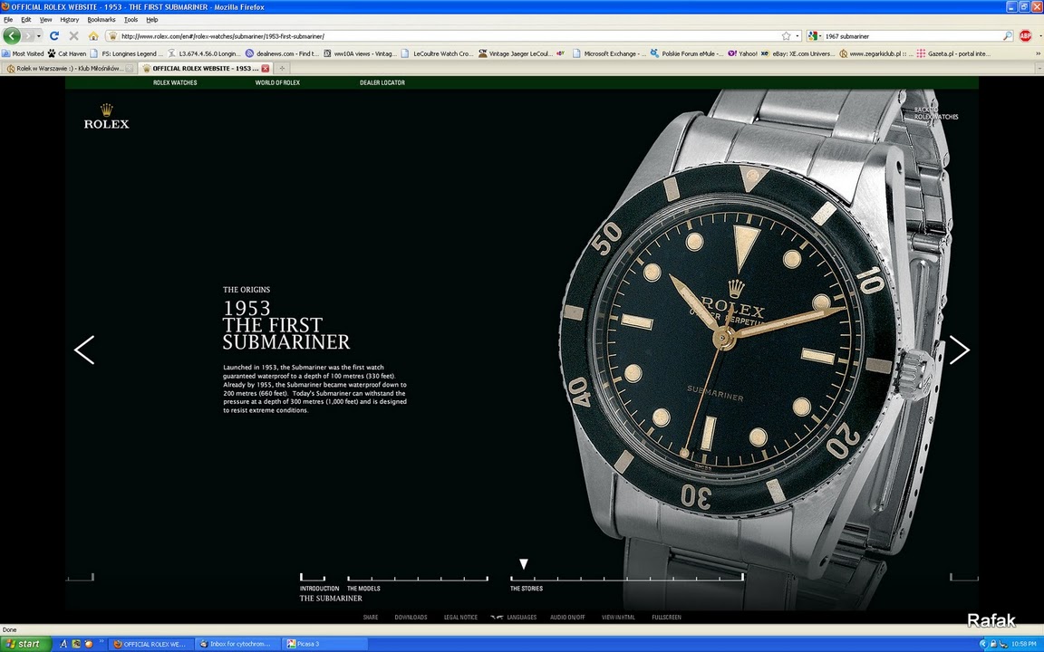
Task: Click the browser Forward arrow button
Action: [x=28, y=36]
